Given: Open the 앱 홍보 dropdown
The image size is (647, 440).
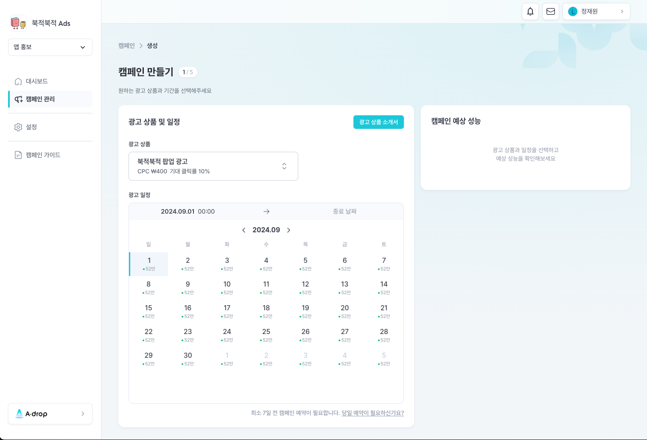Looking at the screenshot, I should (50, 47).
